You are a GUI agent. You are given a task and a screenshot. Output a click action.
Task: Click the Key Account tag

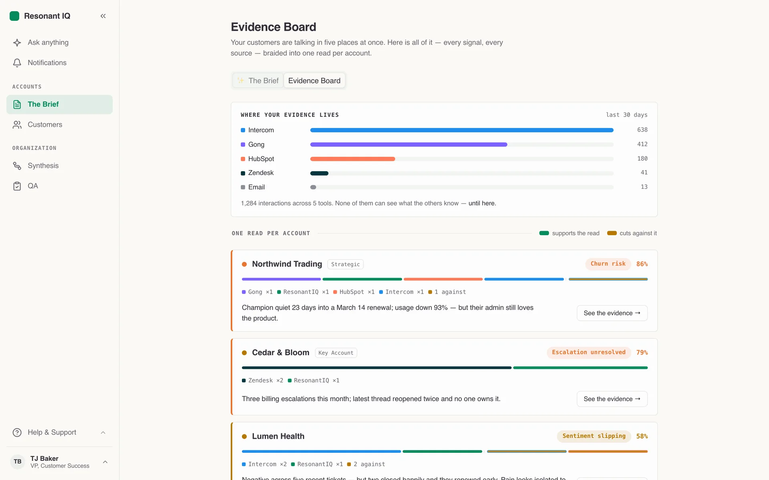tap(336, 353)
